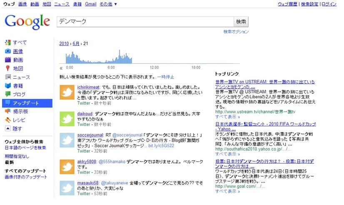Viewport: 344px width, 205px height.
Task: Open ニュース in the top navigation bar
Action: pyautogui.click(x=62, y=4)
